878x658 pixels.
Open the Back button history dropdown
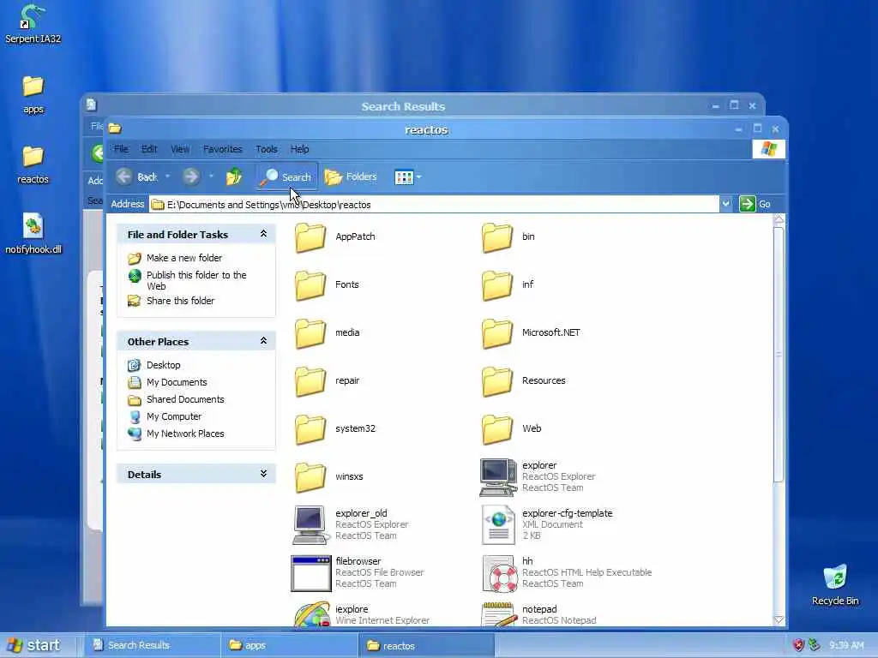(x=167, y=176)
